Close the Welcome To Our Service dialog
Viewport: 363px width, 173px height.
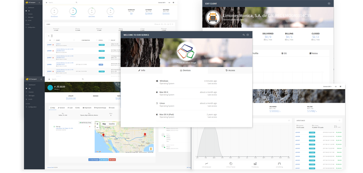point(248,35)
